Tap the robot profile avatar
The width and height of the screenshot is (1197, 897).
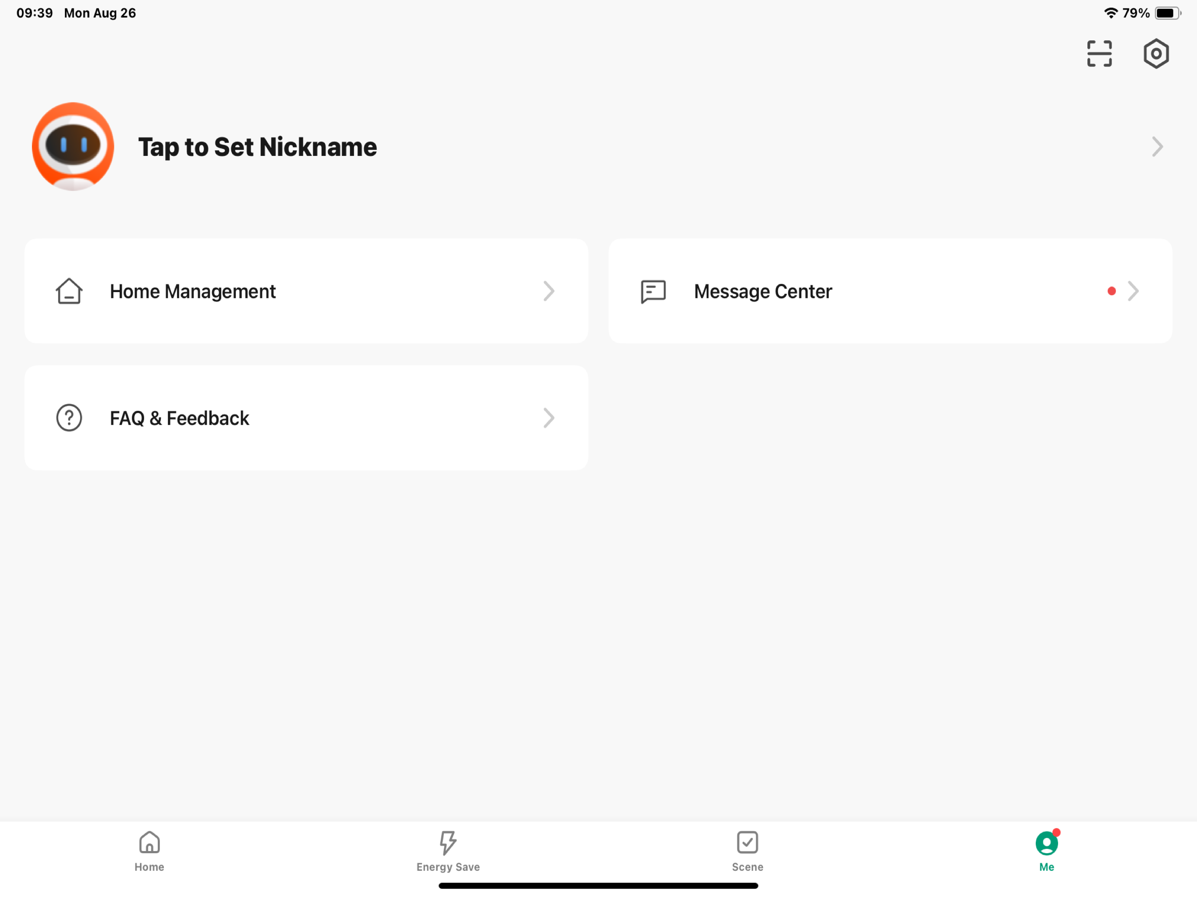(73, 147)
